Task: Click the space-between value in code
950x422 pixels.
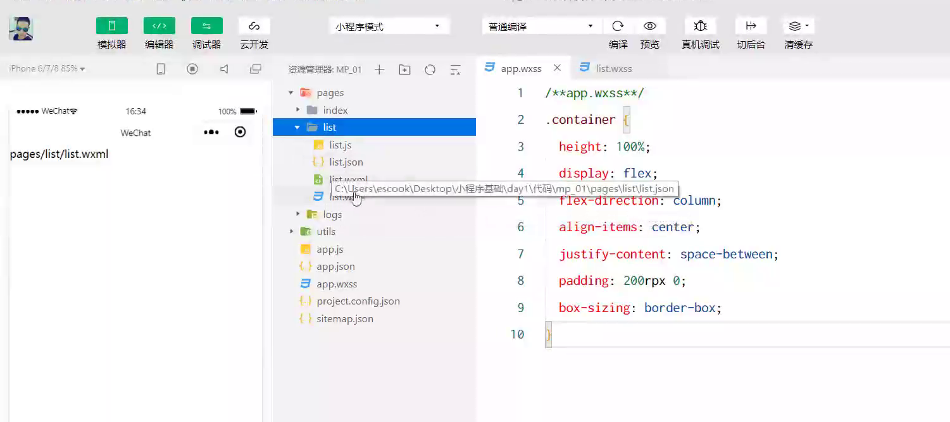Action: pos(726,254)
